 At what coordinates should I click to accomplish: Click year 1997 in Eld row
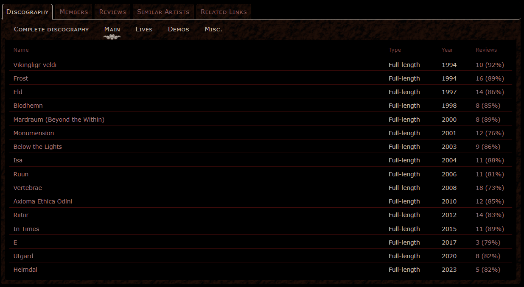coord(449,92)
